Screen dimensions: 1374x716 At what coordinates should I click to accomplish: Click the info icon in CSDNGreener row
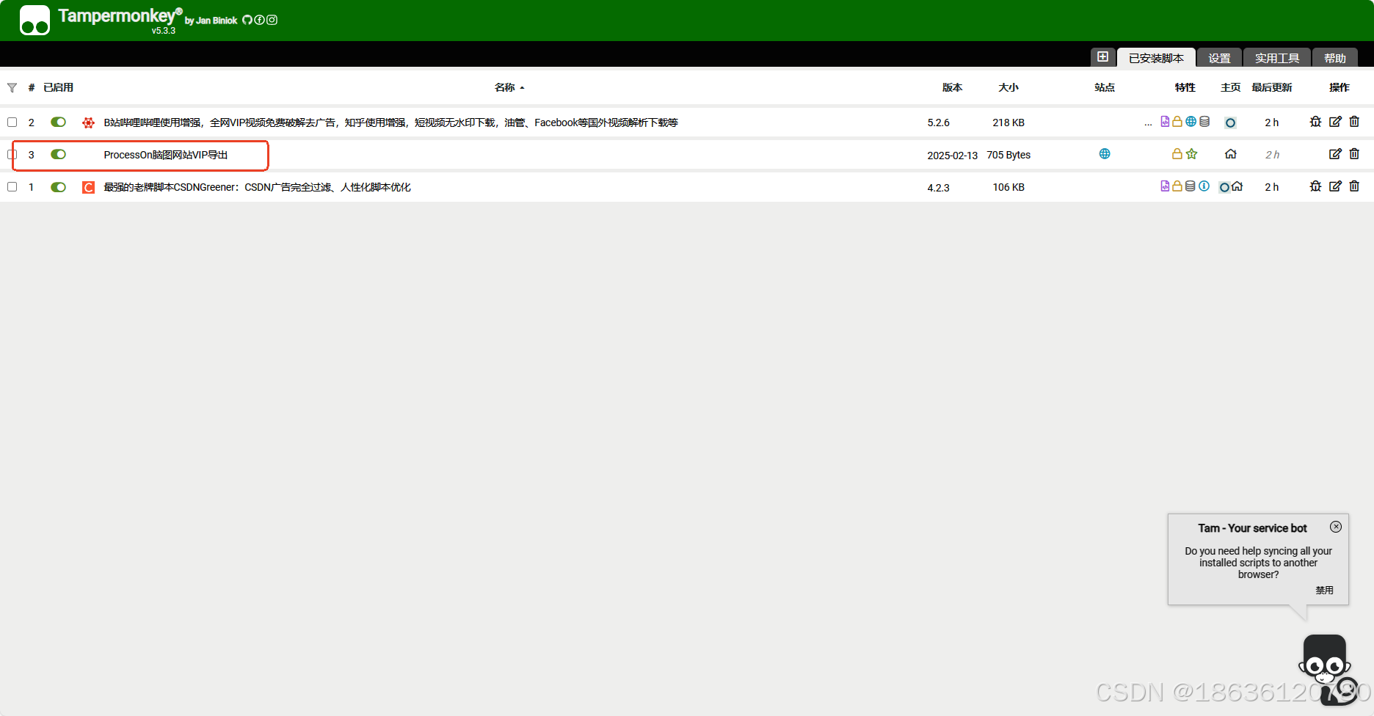tap(1204, 186)
